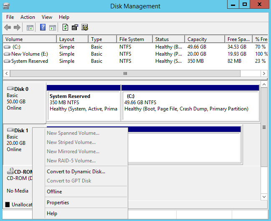Image resolution: width=271 pixels, height=221 pixels.
Task: Open the Action menu
Action: [x=28, y=17]
